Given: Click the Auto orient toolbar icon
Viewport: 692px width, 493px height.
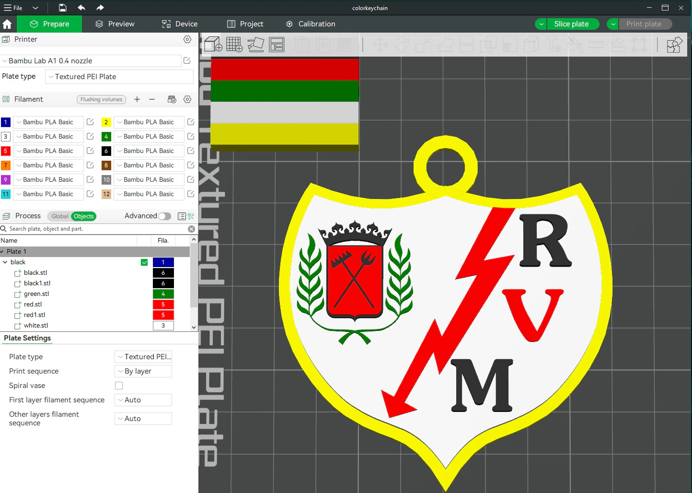Looking at the screenshot, I should pos(255,45).
